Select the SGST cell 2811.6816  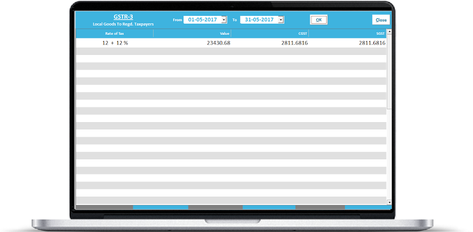click(x=348, y=43)
